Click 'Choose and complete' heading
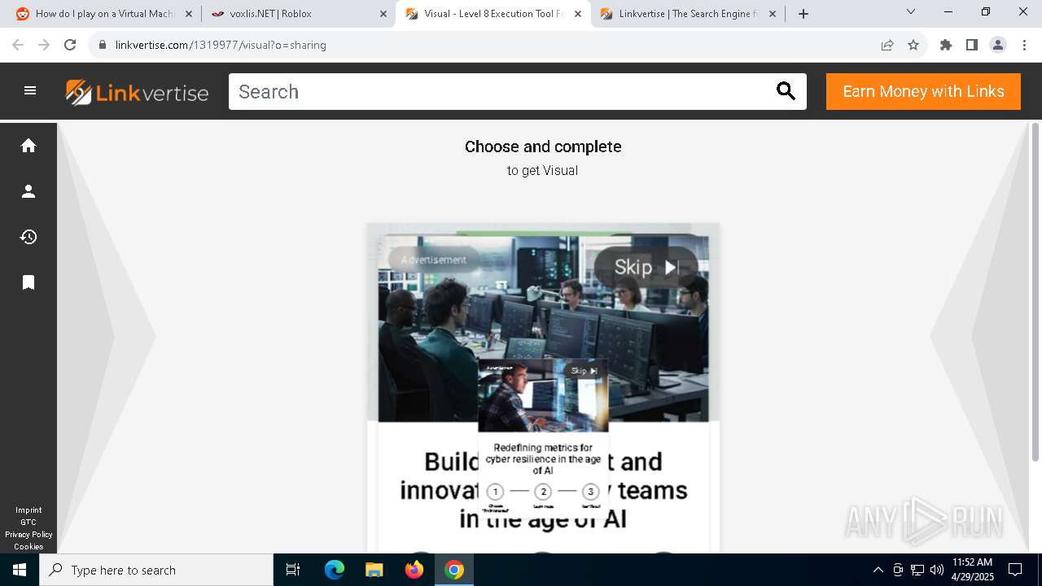 (543, 146)
